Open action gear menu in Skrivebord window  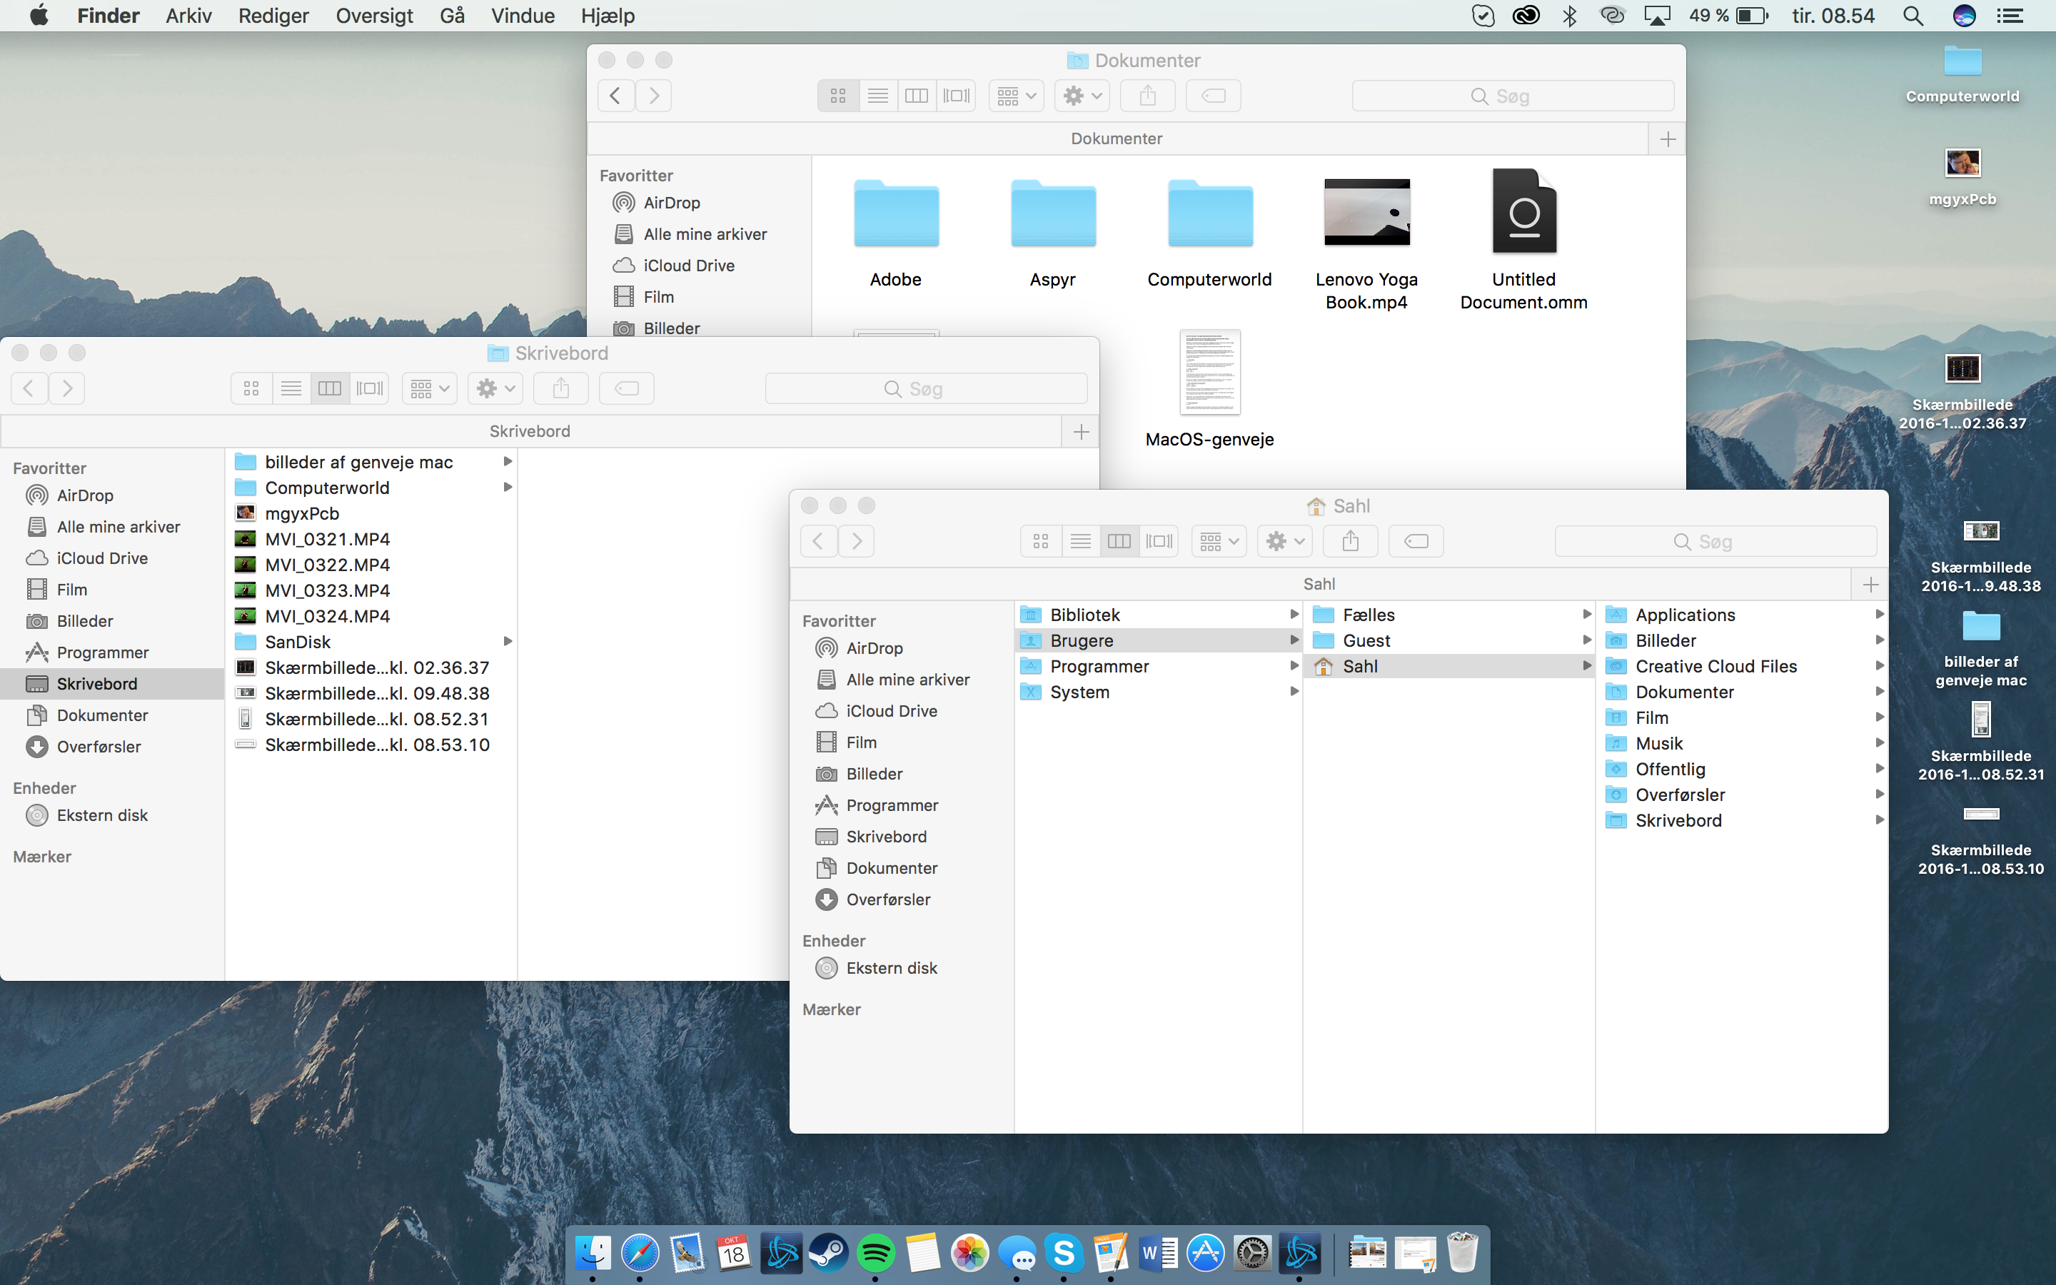point(495,388)
